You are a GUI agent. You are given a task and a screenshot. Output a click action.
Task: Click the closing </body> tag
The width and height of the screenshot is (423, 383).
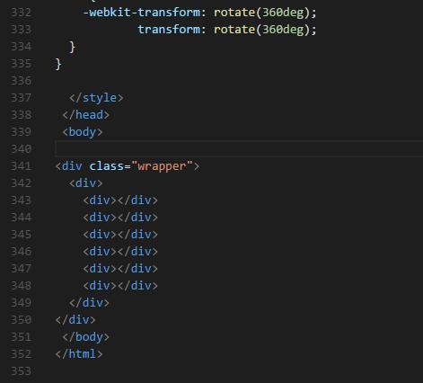click(86, 337)
